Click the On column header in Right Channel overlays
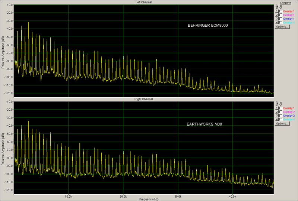The width and height of the screenshot is (298, 201). 281,104
